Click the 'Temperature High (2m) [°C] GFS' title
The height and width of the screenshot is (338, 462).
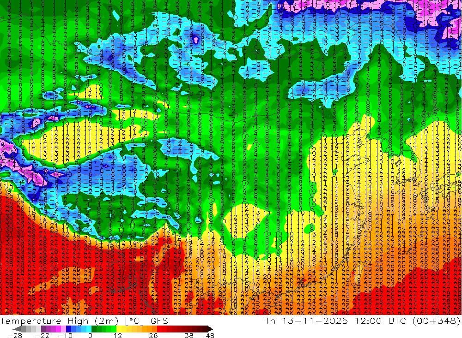(84, 320)
